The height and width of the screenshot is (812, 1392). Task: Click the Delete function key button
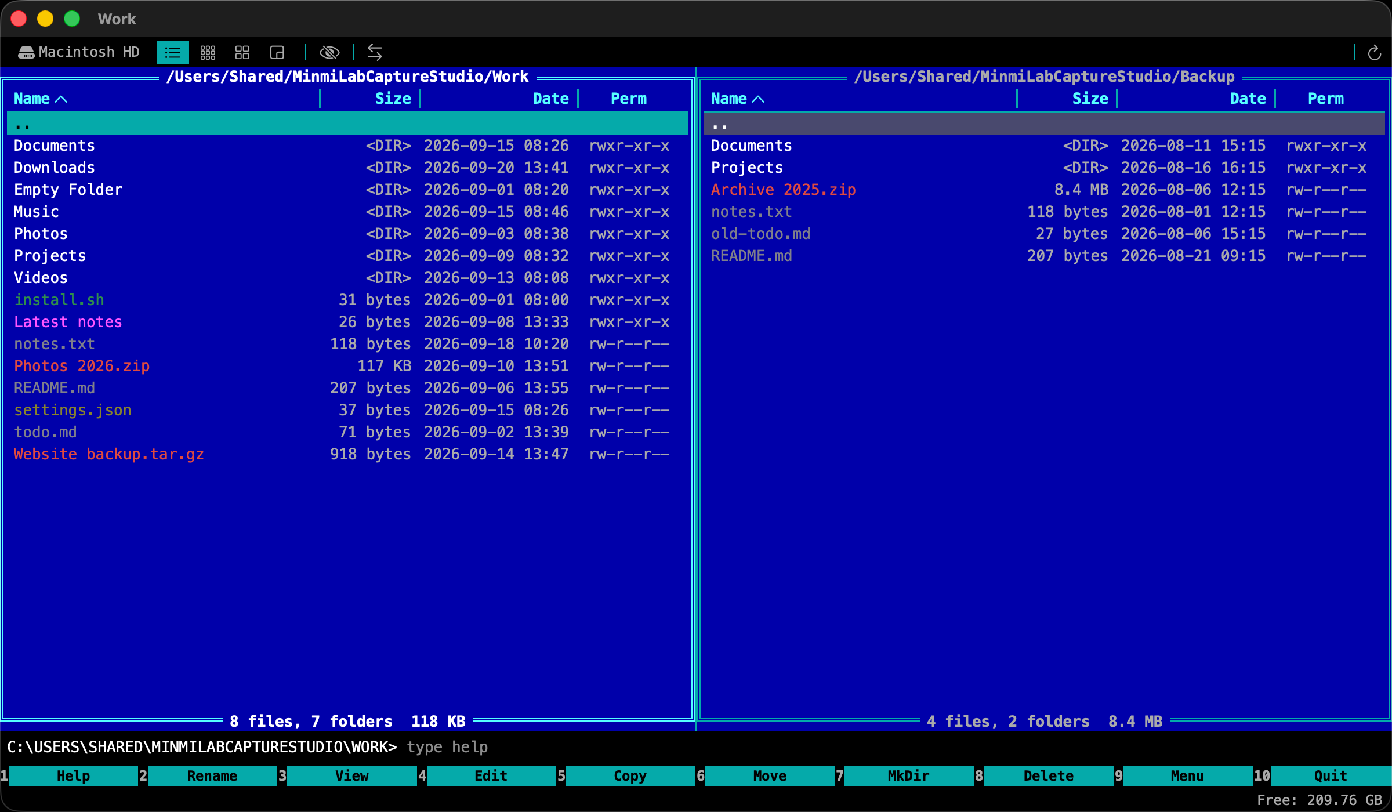pos(1047,775)
